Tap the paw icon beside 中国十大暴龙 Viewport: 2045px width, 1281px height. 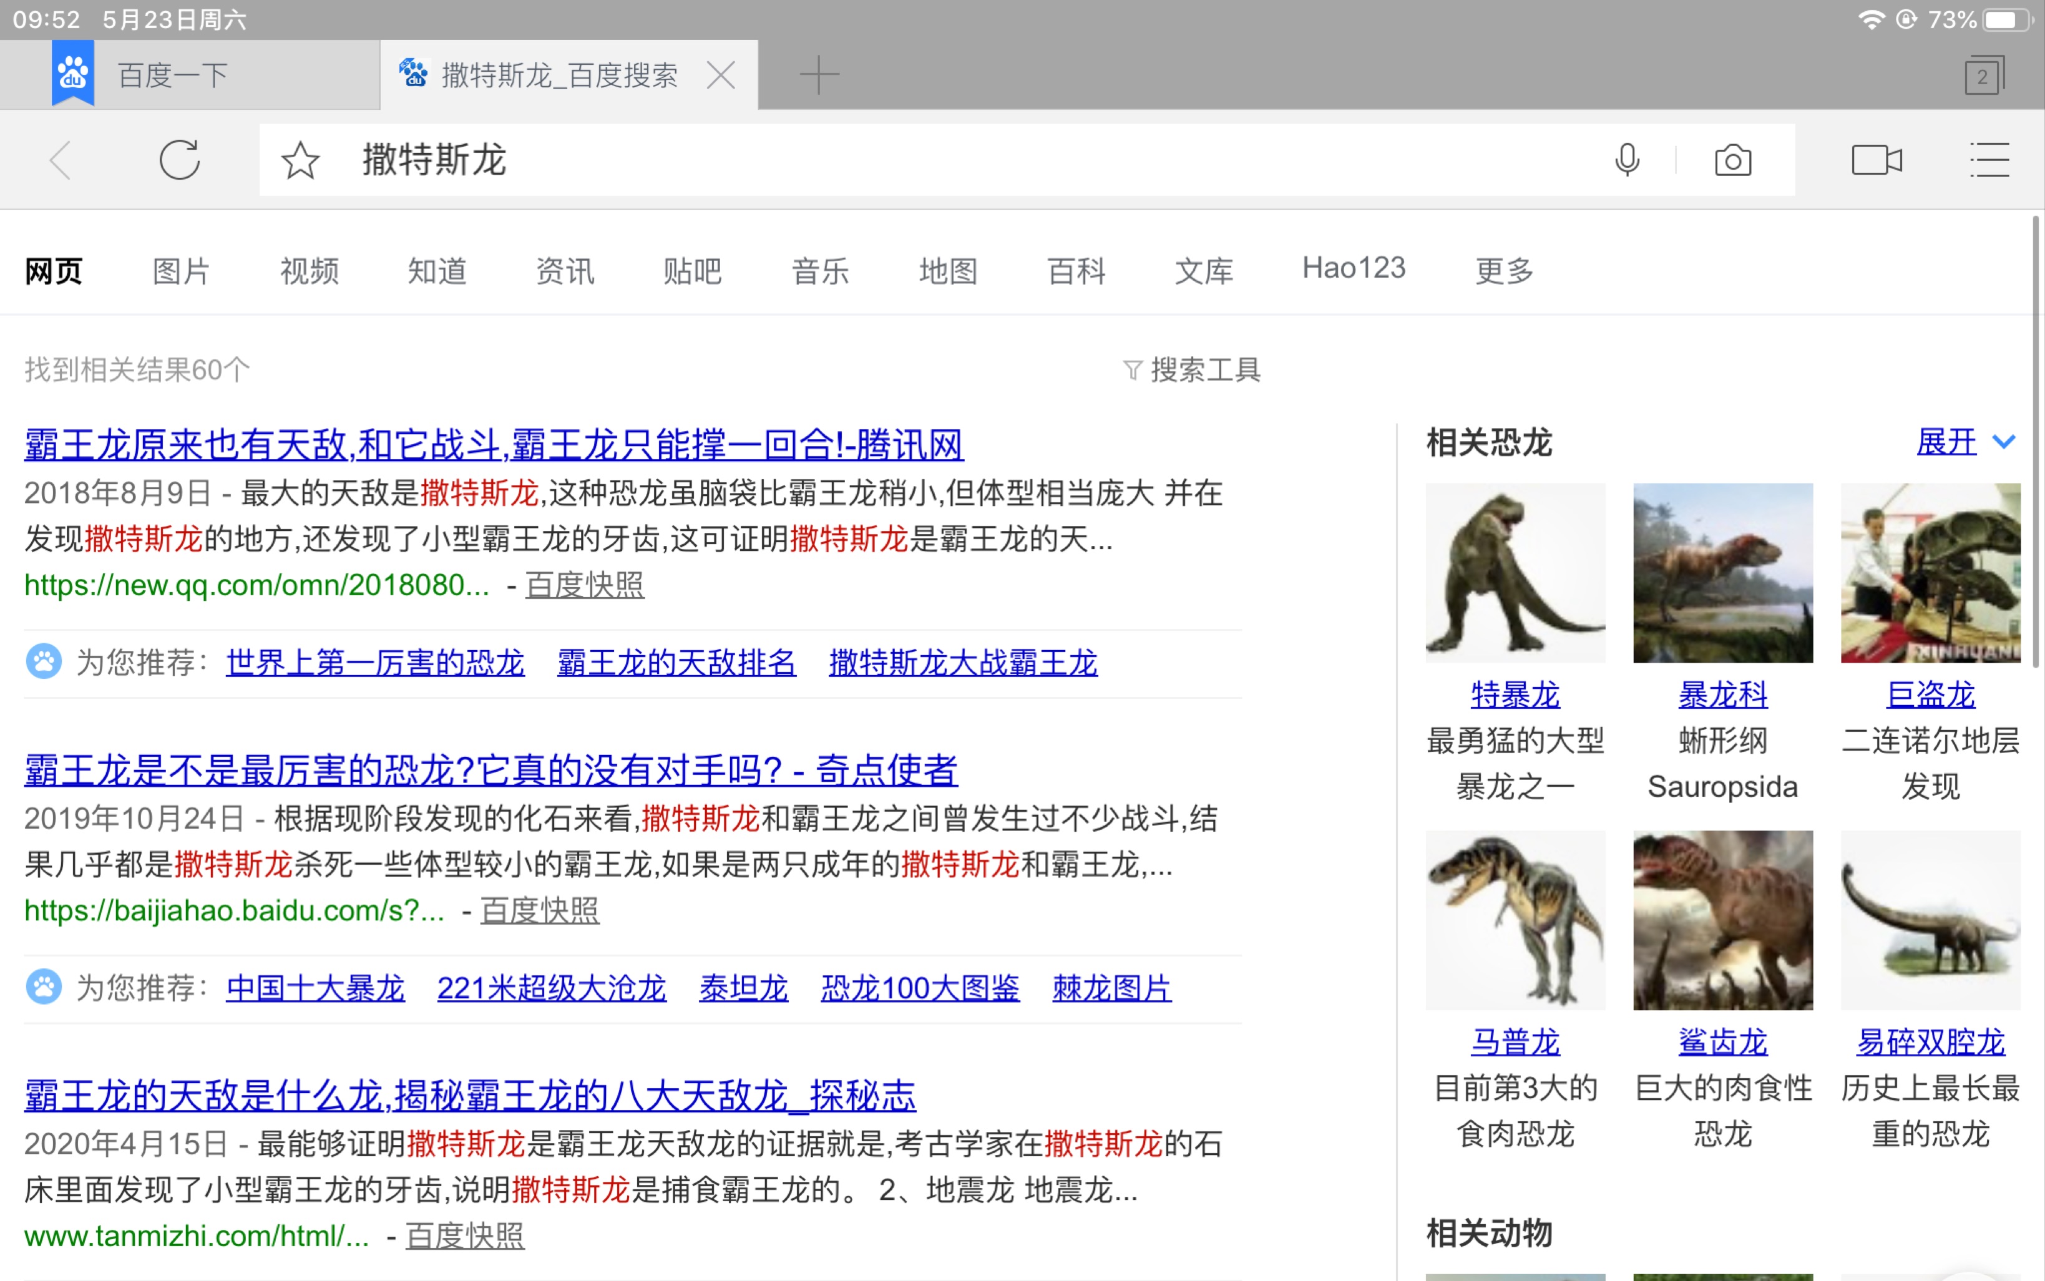click(43, 987)
